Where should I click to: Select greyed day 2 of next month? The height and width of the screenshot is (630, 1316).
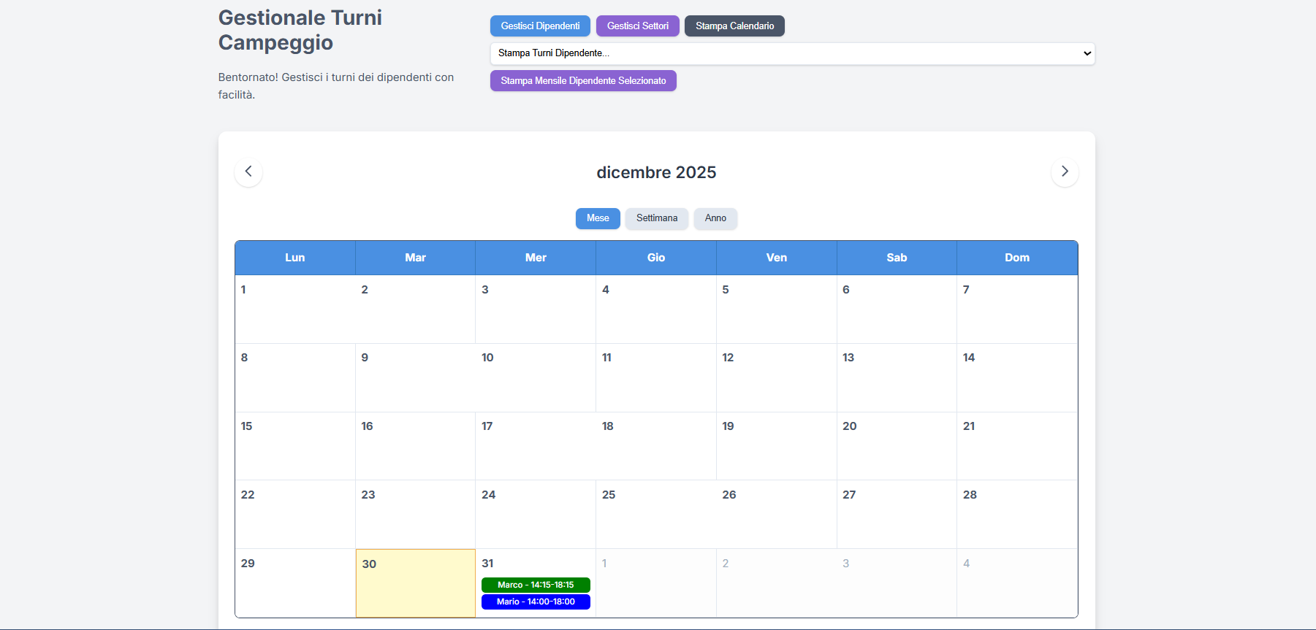[777, 583]
